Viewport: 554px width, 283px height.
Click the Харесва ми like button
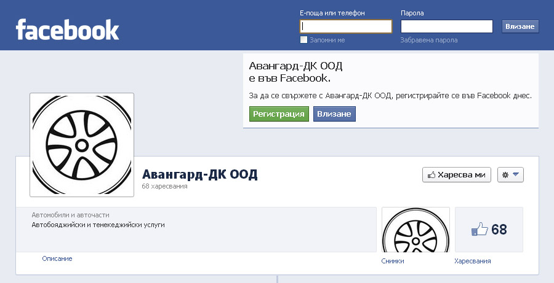click(457, 175)
